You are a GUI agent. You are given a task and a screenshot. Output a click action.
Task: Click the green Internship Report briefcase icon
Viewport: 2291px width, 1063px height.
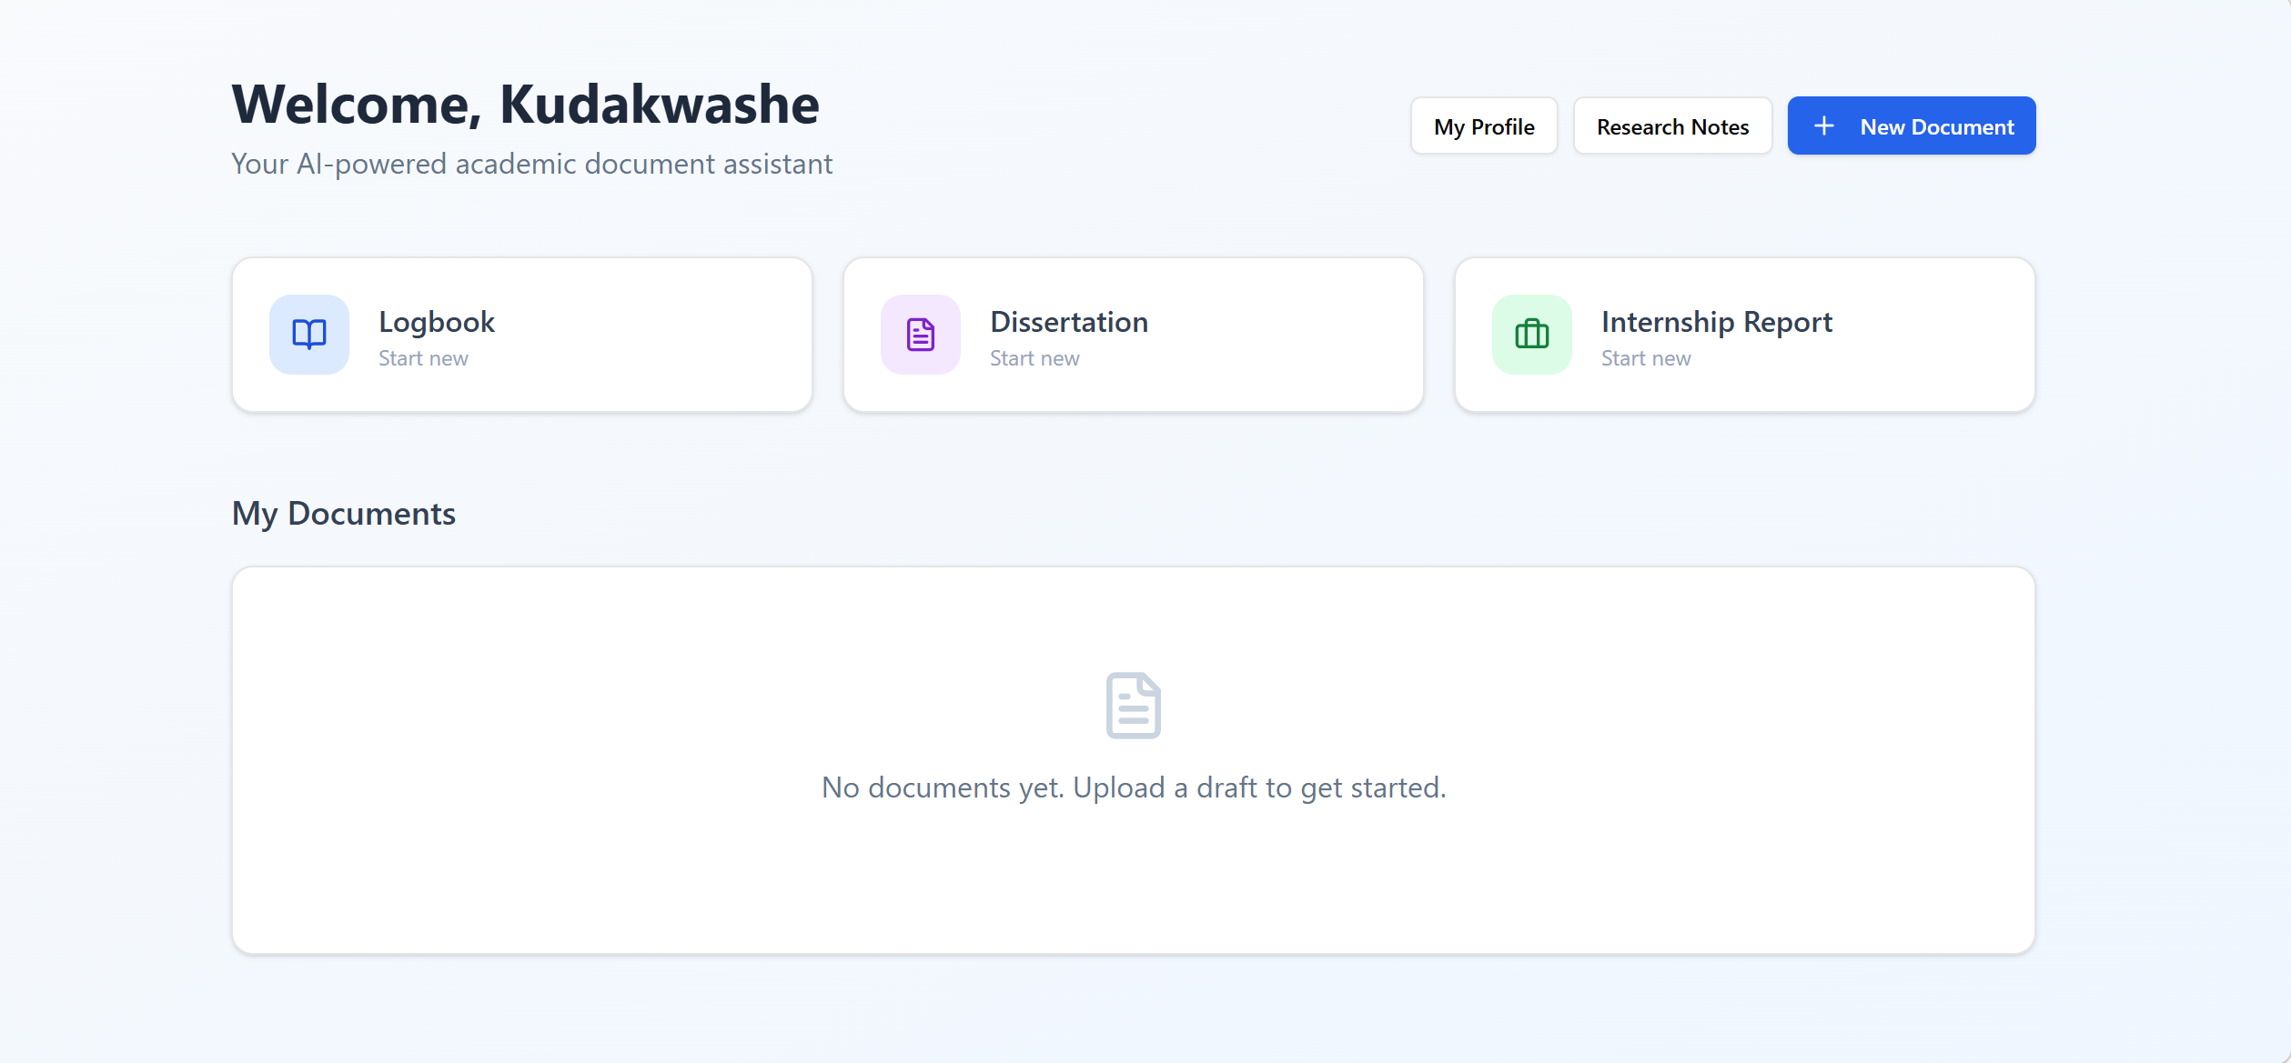pos(1532,335)
